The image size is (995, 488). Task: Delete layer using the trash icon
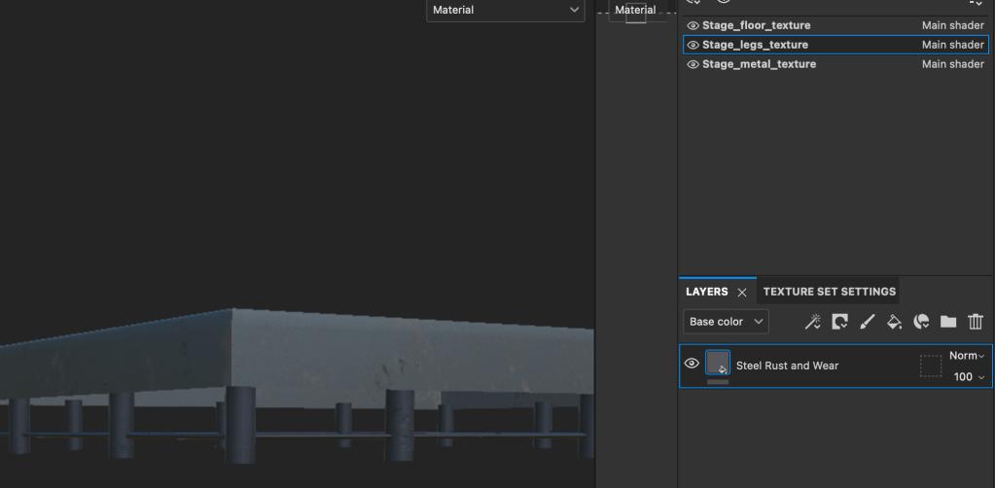[976, 322]
